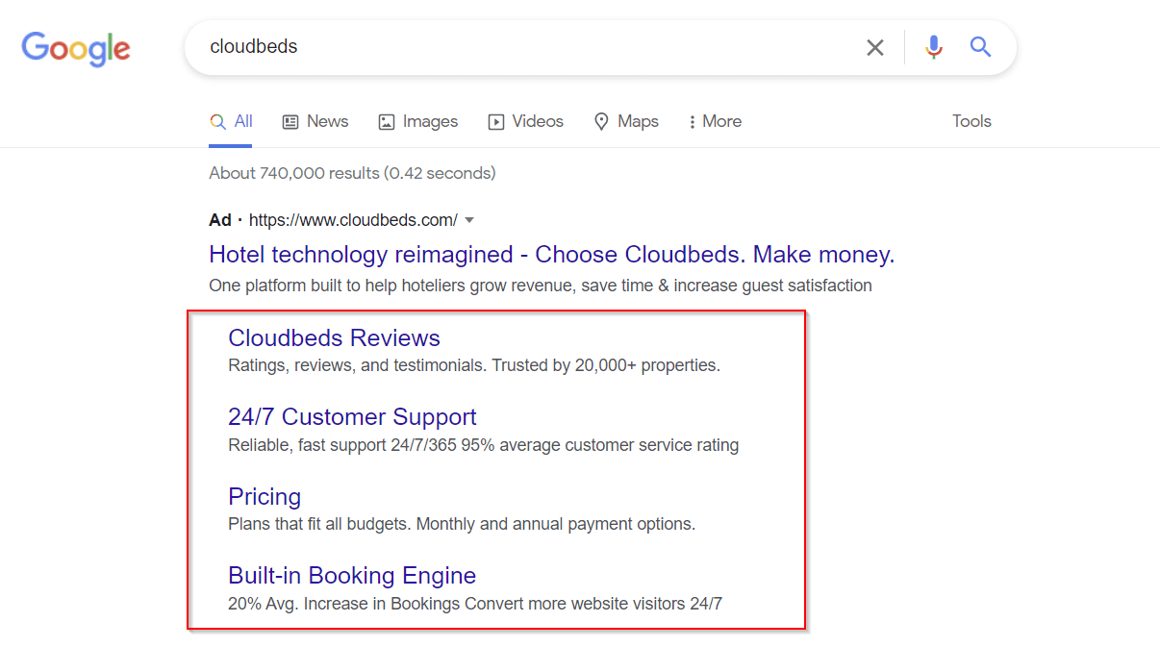The image size is (1160, 647).
Task: Start voice search with microphone icon
Action: pyautogui.click(x=933, y=47)
